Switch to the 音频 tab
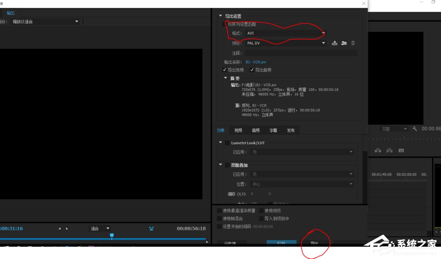 255,130
